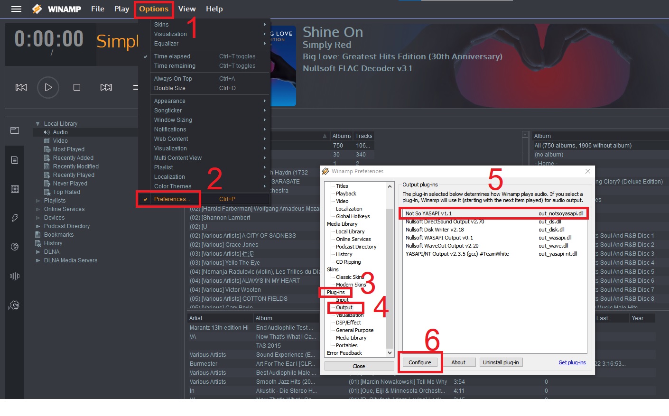Click the About plug-in button

[458, 362]
